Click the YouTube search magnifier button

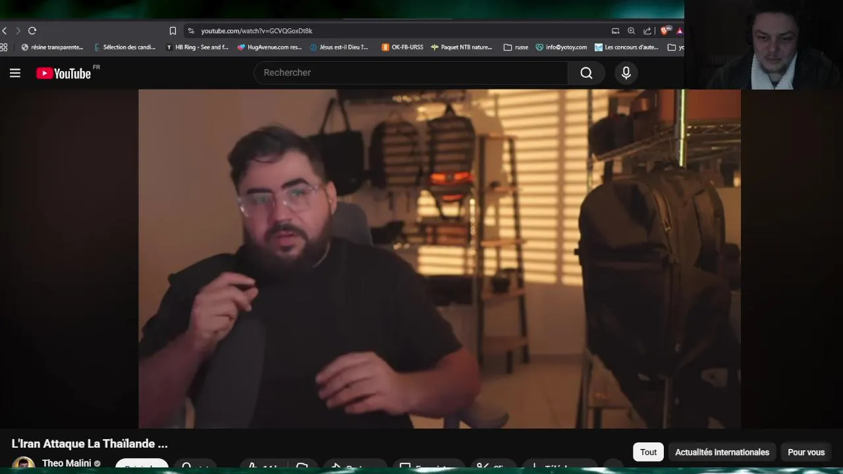coord(586,73)
